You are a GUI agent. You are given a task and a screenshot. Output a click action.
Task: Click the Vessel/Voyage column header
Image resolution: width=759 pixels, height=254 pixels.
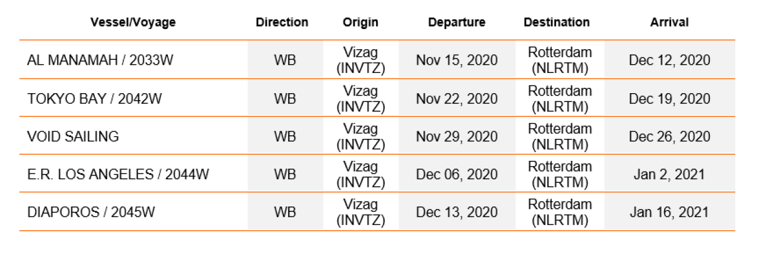(133, 23)
